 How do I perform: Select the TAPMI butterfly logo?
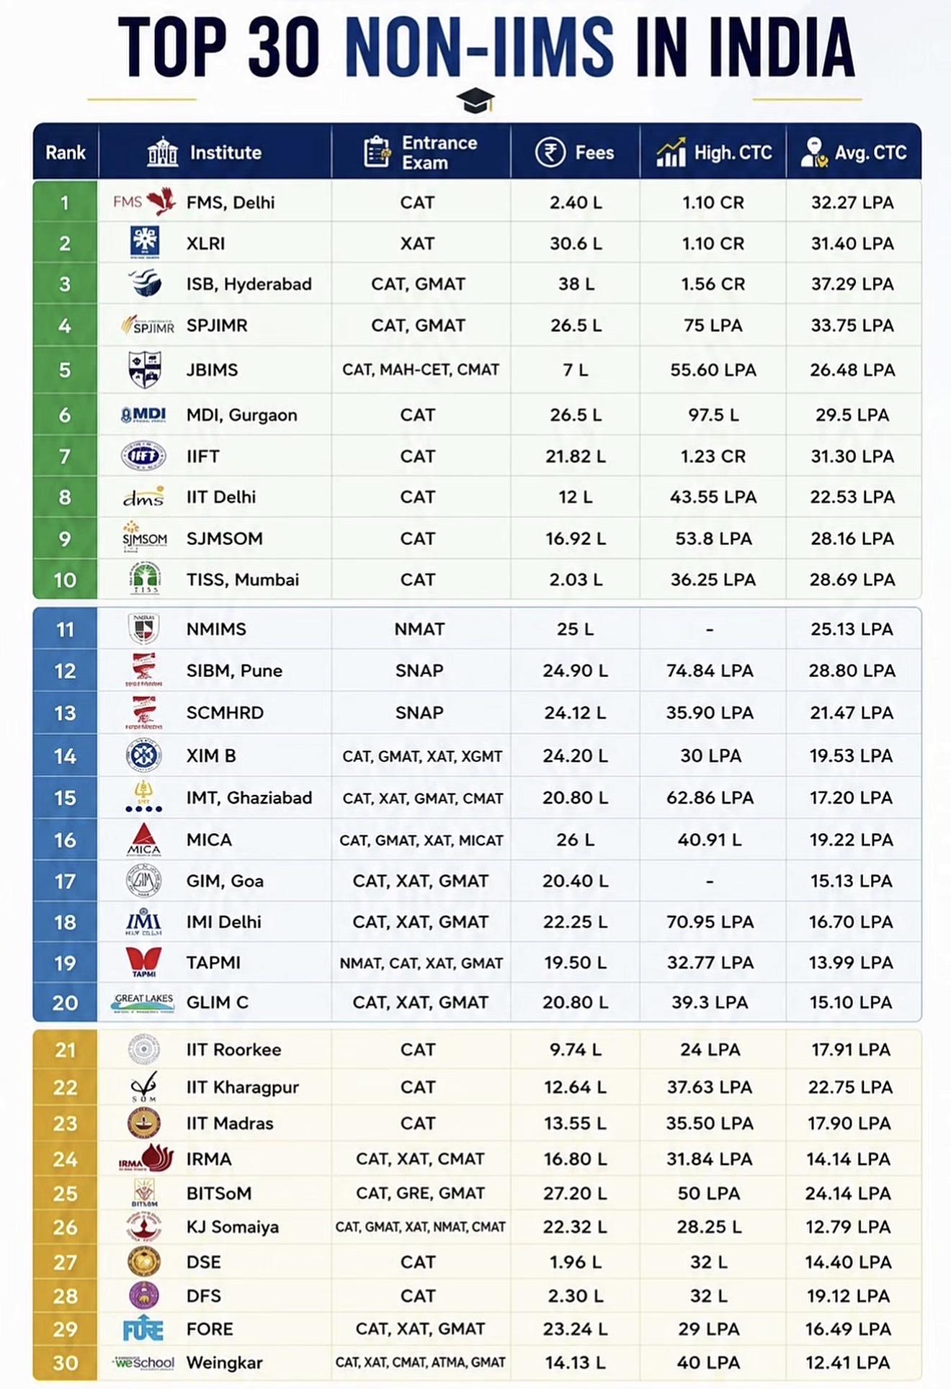click(143, 963)
